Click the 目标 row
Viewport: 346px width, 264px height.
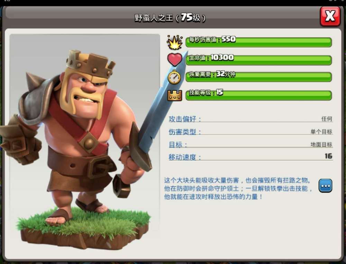[x=251, y=144]
